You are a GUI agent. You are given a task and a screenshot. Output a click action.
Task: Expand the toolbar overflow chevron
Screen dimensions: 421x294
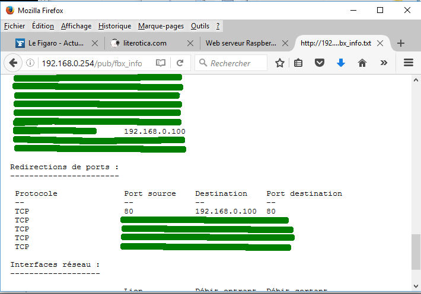384,63
